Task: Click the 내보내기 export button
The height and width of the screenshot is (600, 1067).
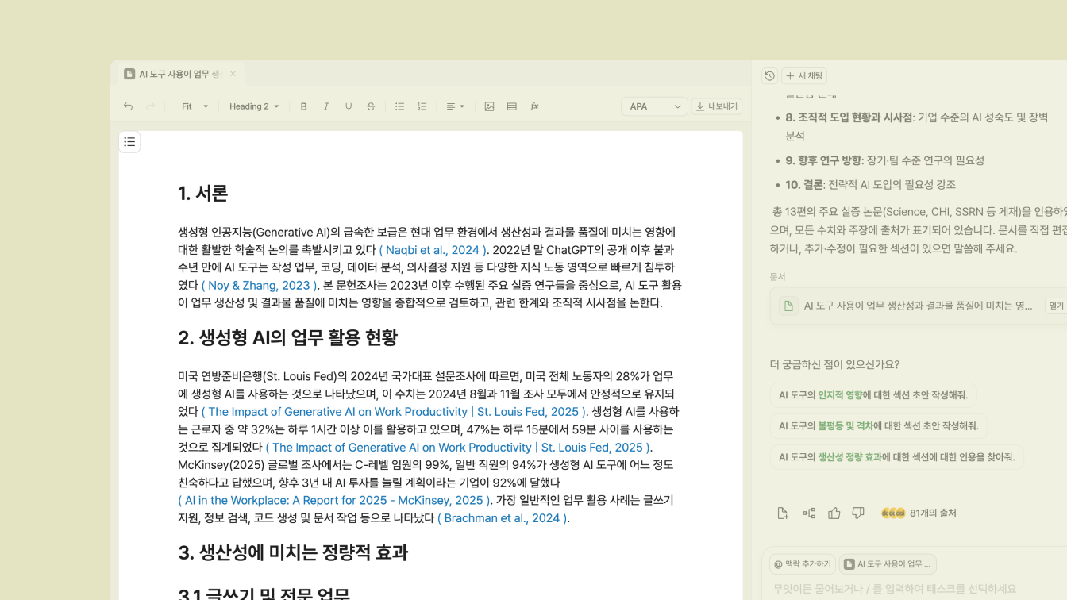Action: (716, 106)
